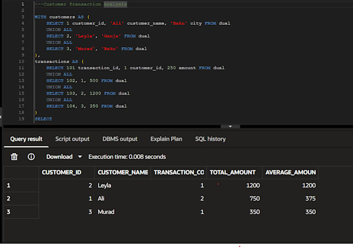Click Murad's total amount 350 cell

tap(234, 212)
